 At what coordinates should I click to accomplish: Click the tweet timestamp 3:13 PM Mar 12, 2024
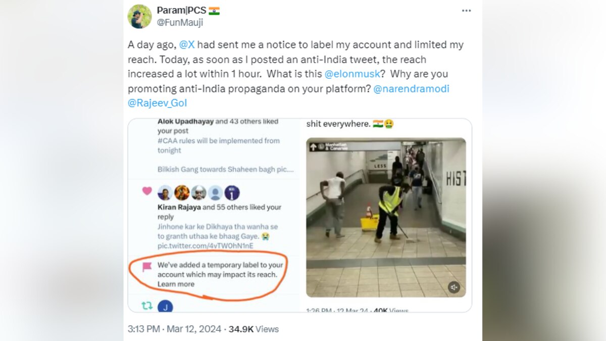[174, 329]
